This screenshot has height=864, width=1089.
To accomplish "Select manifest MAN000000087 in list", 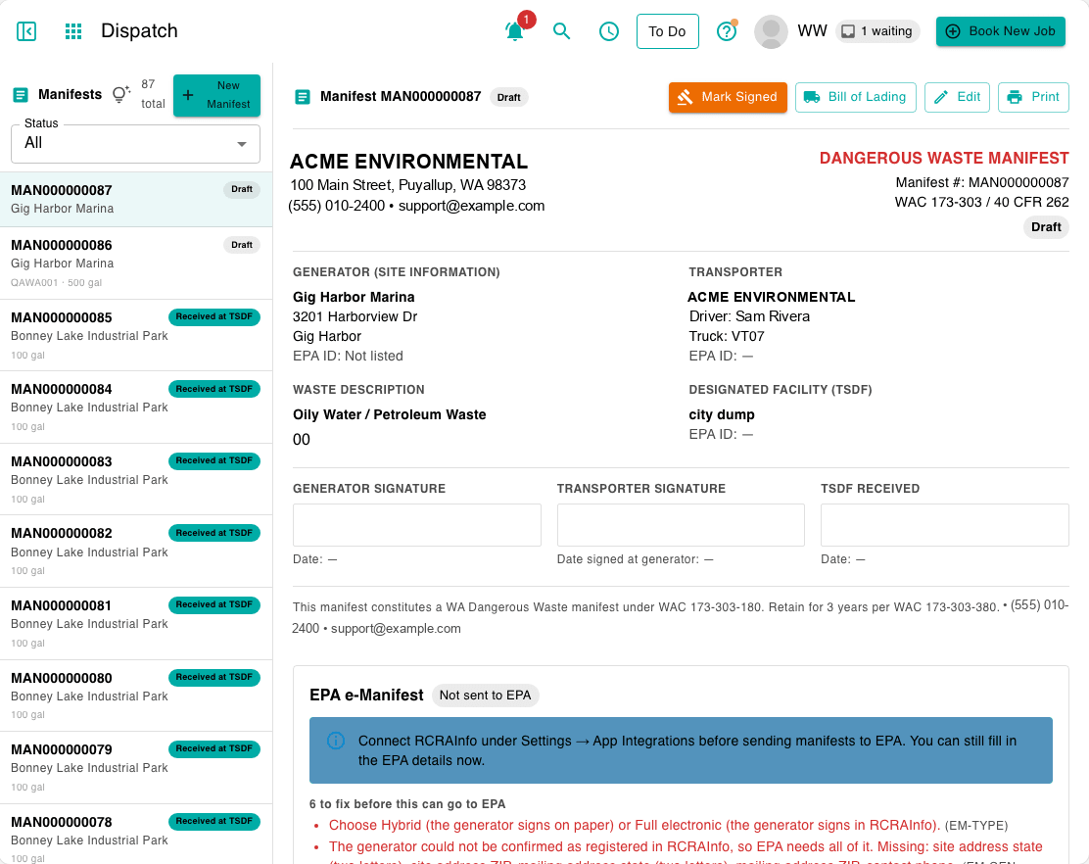I will (x=136, y=199).
